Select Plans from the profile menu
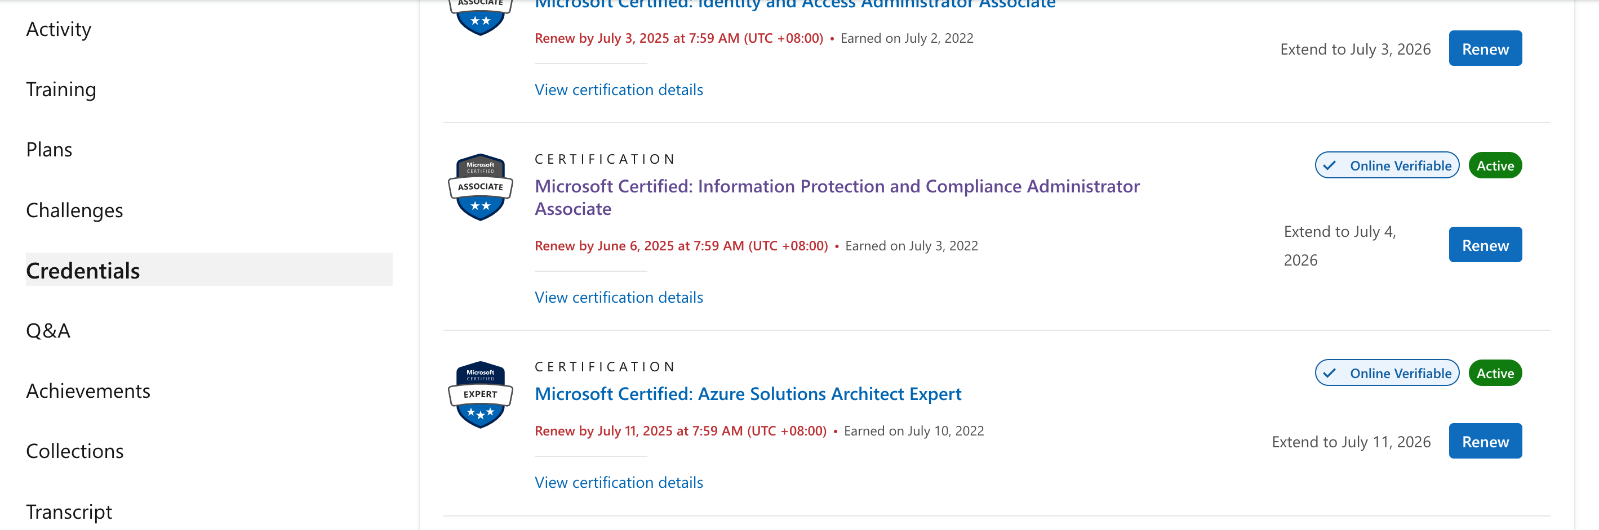Viewport: 1599px width, 530px height. pos(49,150)
